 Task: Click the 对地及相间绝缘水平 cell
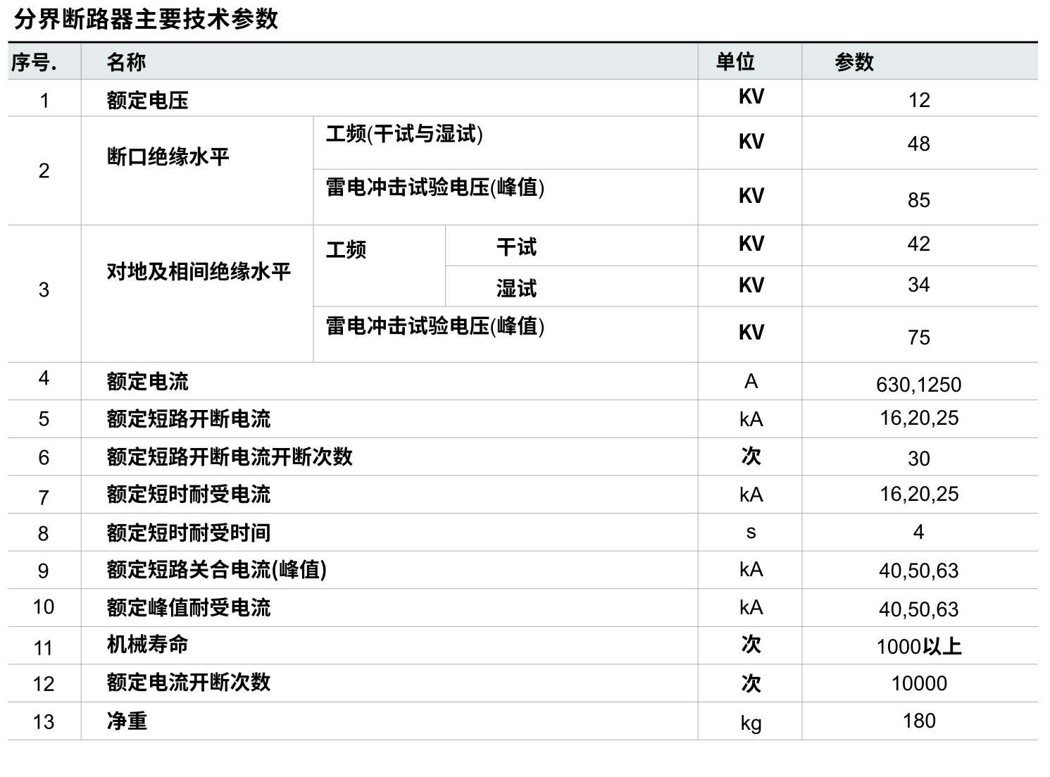pos(199,272)
